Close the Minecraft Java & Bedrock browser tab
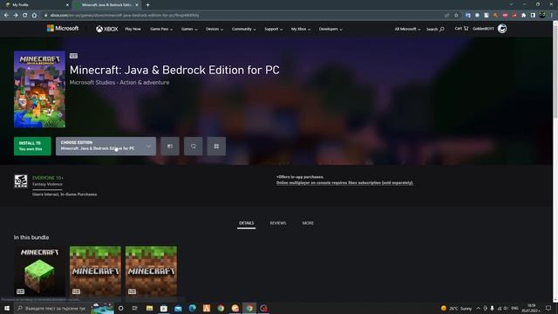This screenshot has height=314, width=558. (137, 5)
